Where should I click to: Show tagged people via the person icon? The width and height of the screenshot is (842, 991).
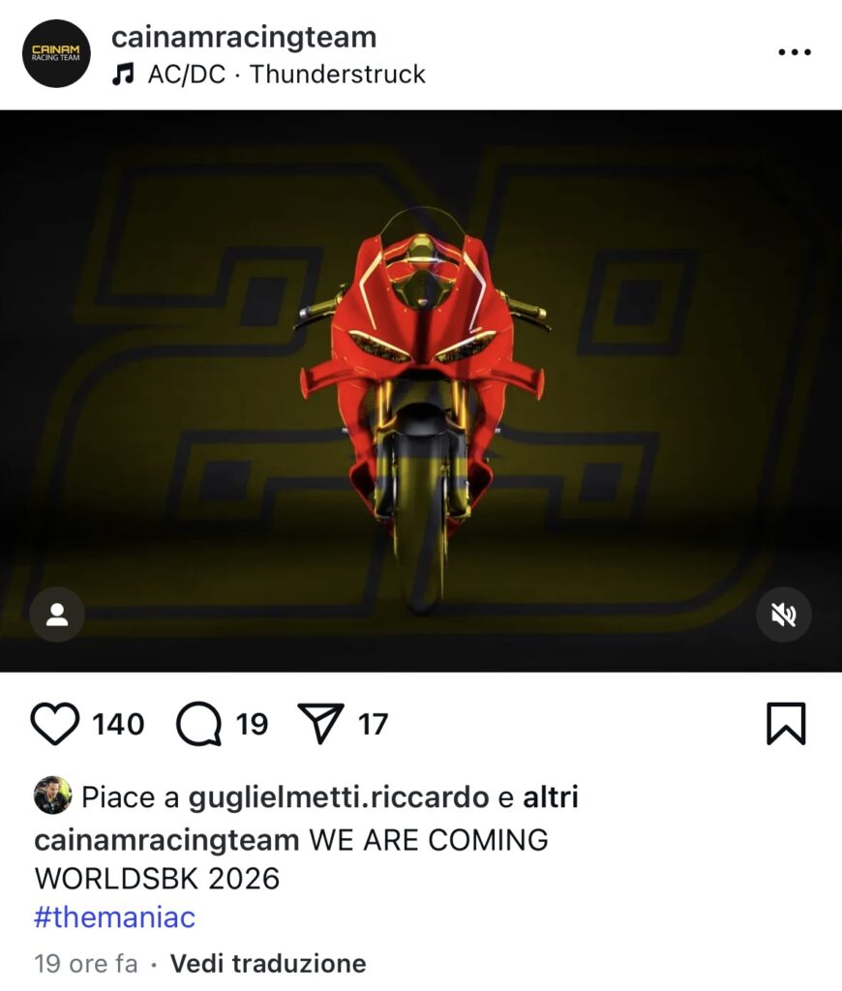tap(57, 615)
